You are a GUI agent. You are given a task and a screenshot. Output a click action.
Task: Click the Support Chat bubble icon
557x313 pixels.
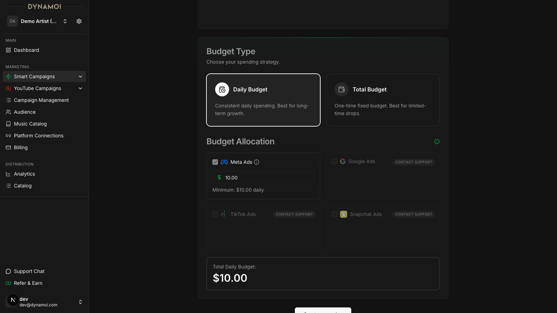(x=8, y=271)
